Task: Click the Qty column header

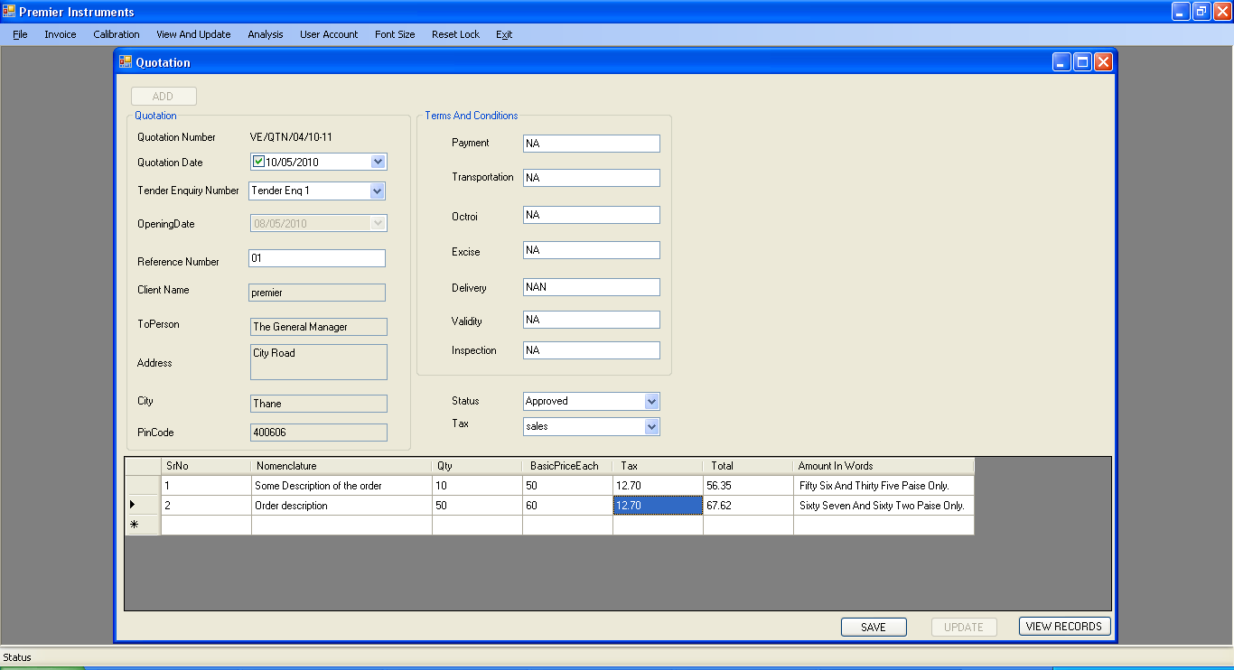Action: pos(477,466)
